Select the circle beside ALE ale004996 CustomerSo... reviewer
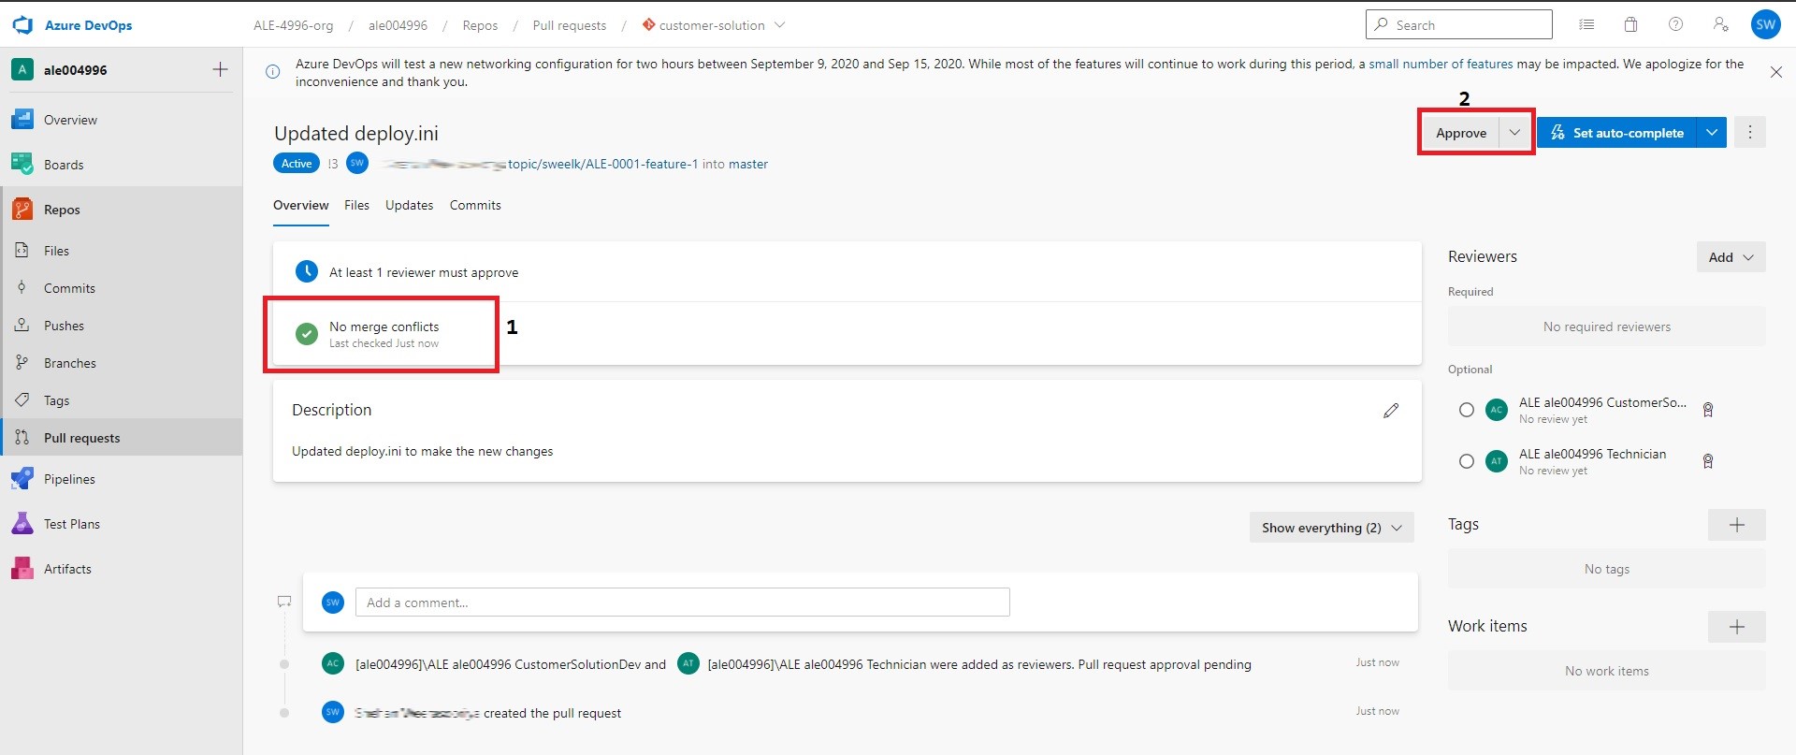The image size is (1796, 755). pyautogui.click(x=1466, y=410)
